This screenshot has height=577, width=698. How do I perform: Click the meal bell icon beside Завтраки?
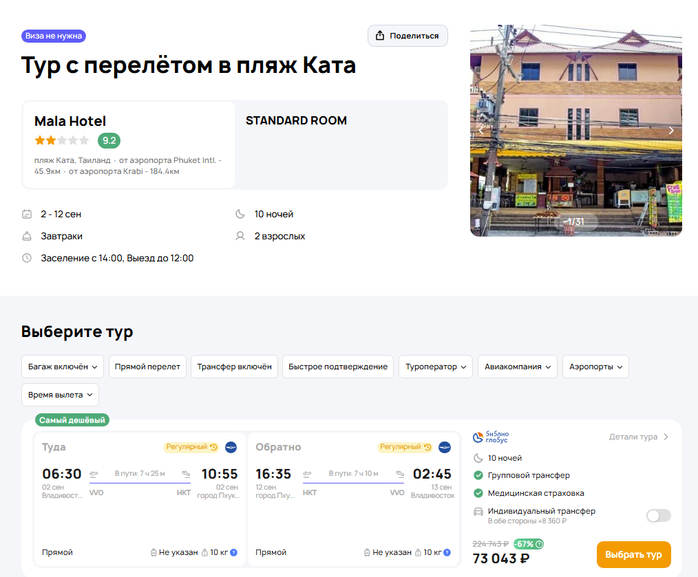point(27,236)
